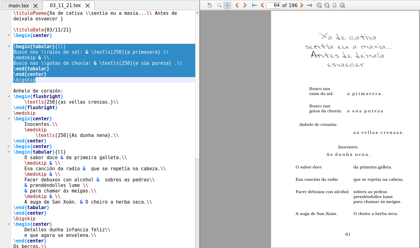Click the \end{flushright} line
The width and height of the screenshot is (420, 248).
[x=35, y=108]
